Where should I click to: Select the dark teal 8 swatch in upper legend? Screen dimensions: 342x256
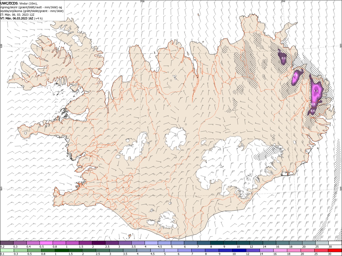pyautogui.click(x=217, y=243)
